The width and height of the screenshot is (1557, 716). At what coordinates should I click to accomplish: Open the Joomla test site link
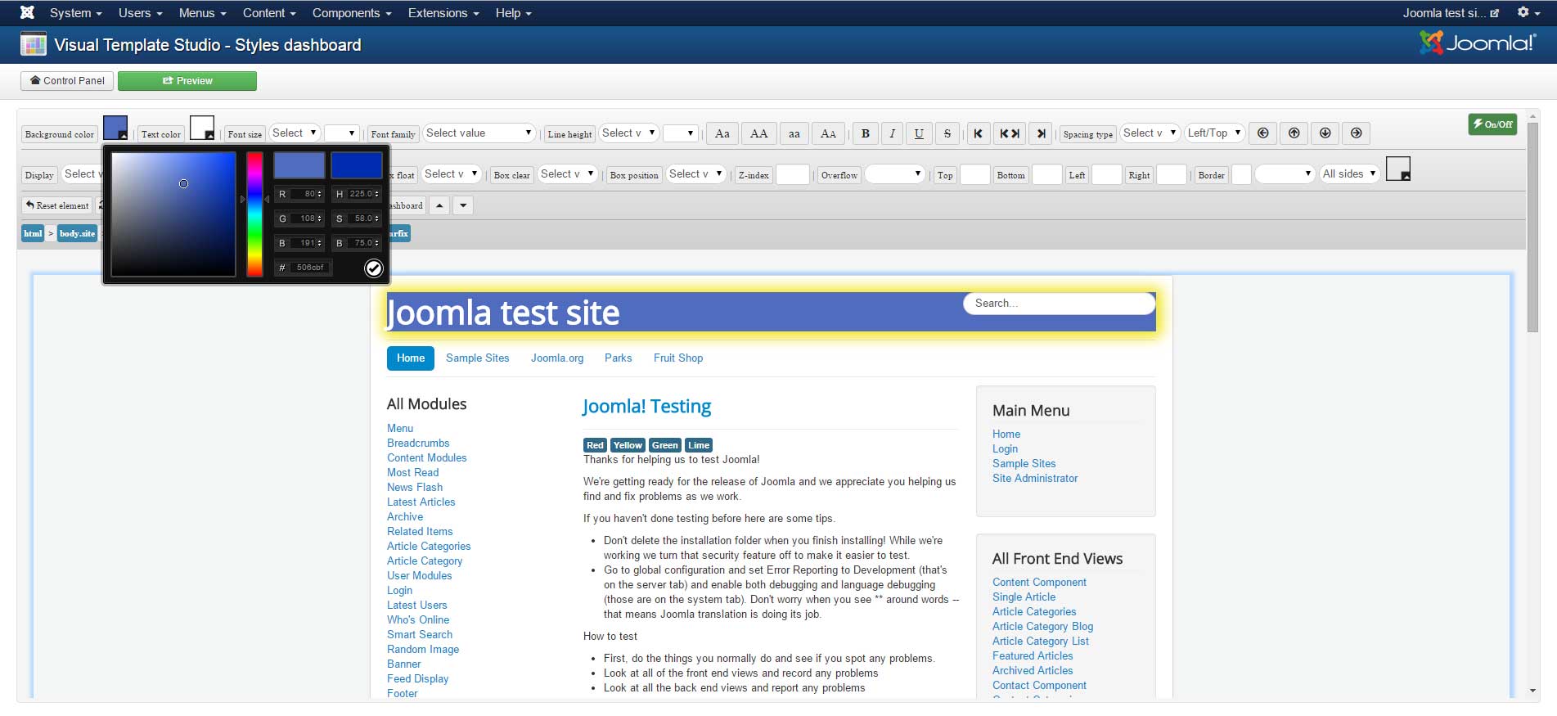pyautogui.click(x=1451, y=13)
